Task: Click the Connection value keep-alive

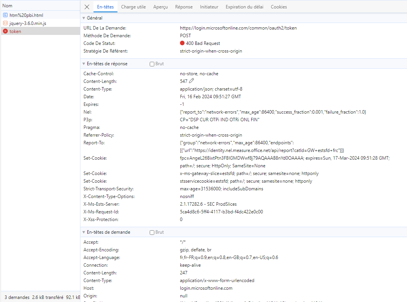Action: tap(190, 265)
